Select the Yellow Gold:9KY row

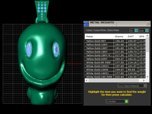[x=115, y=41]
